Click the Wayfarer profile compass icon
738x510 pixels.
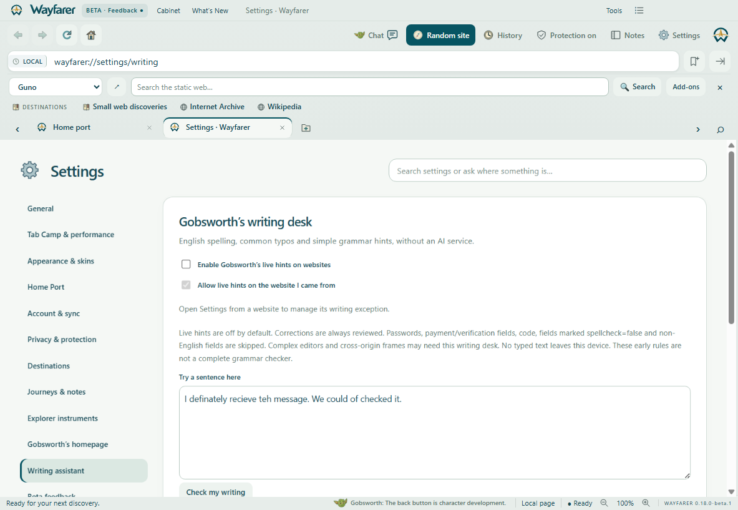point(721,35)
